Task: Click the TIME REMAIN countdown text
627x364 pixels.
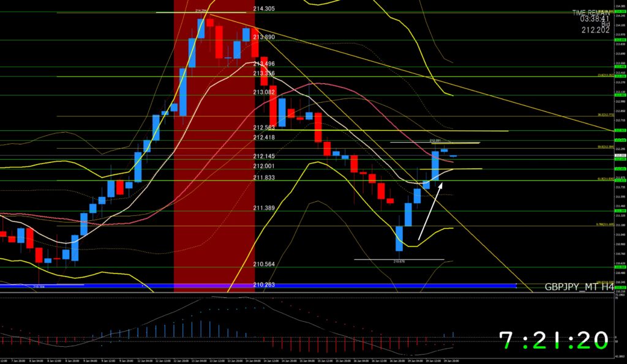Action: click(x=591, y=13)
